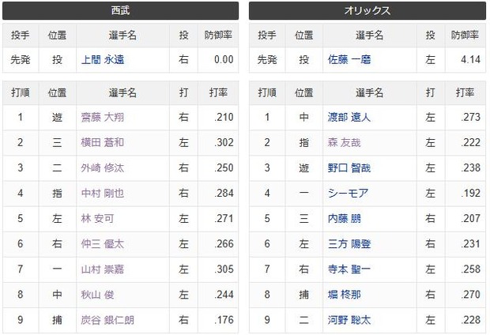Image resolution: width=490 pixels, height=335 pixels.
Task: Click cleanup hitter 中村 剛也 name
Action: coord(103,193)
